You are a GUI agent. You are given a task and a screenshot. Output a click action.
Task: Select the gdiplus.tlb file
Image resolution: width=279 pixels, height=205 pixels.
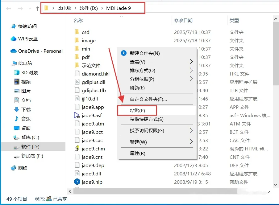90,90
